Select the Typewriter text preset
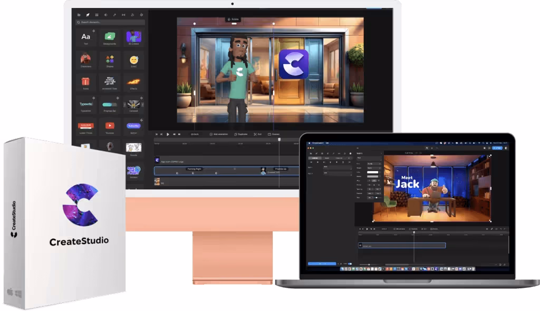540x311 pixels. 85,105
